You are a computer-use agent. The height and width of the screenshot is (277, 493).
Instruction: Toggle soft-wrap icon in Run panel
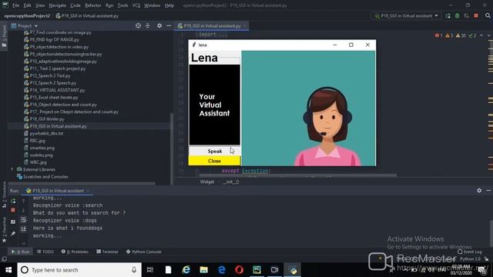click(24, 220)
